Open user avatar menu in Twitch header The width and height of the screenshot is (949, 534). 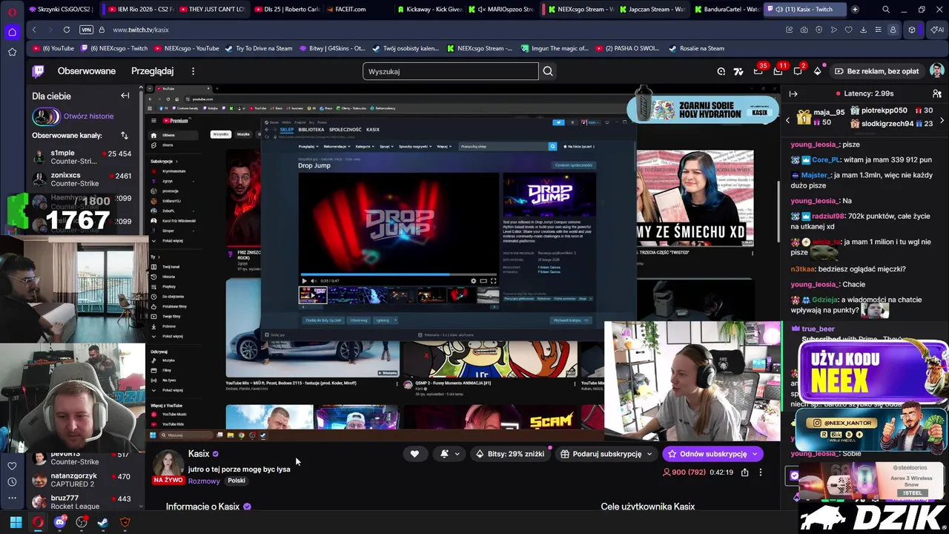(x=937, y=71)
